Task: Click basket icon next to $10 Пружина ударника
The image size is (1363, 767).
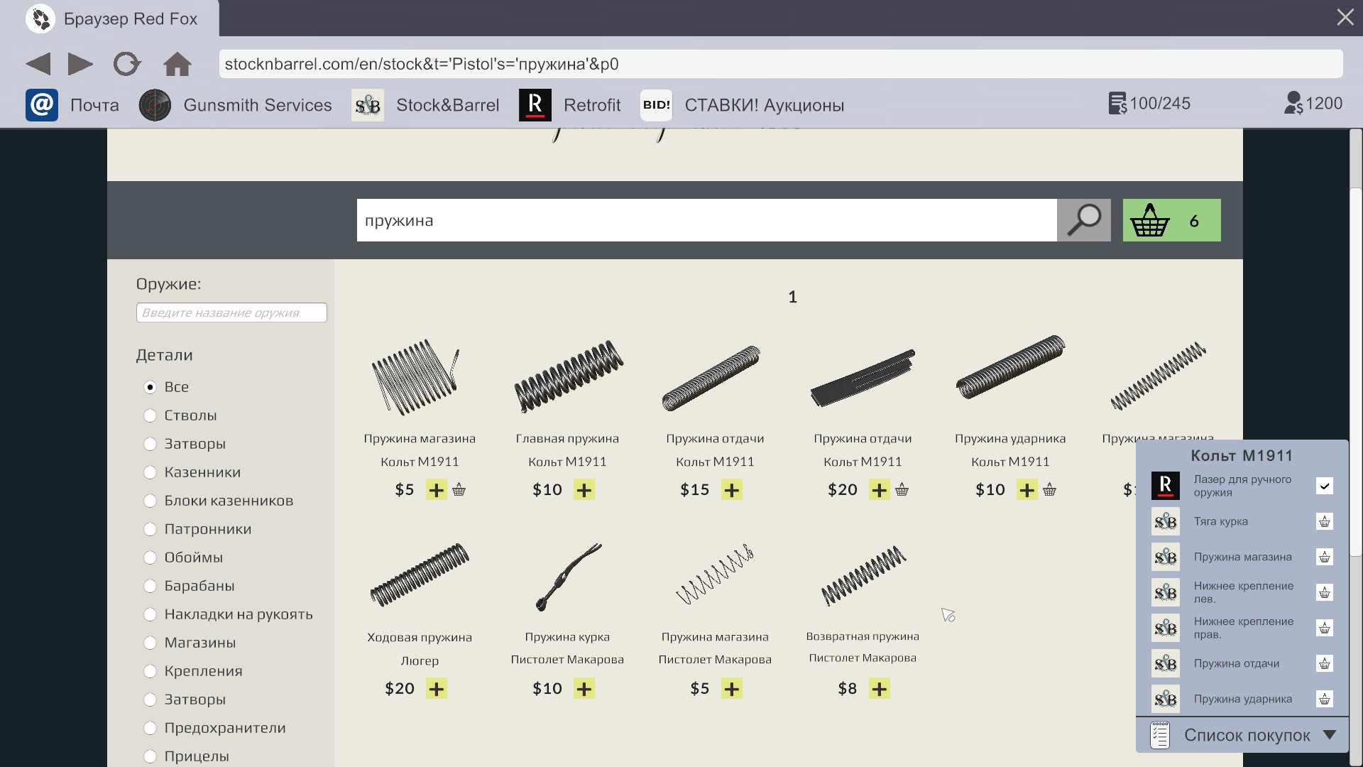Action: [x=1050, y=489]
